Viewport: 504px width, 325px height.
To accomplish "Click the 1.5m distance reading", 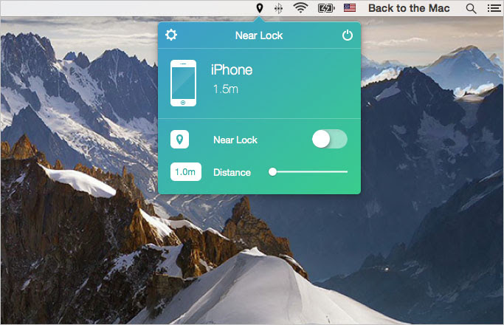I will point(226,89).
